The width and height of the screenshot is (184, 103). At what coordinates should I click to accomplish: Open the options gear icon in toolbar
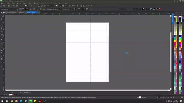coord(81,6)
